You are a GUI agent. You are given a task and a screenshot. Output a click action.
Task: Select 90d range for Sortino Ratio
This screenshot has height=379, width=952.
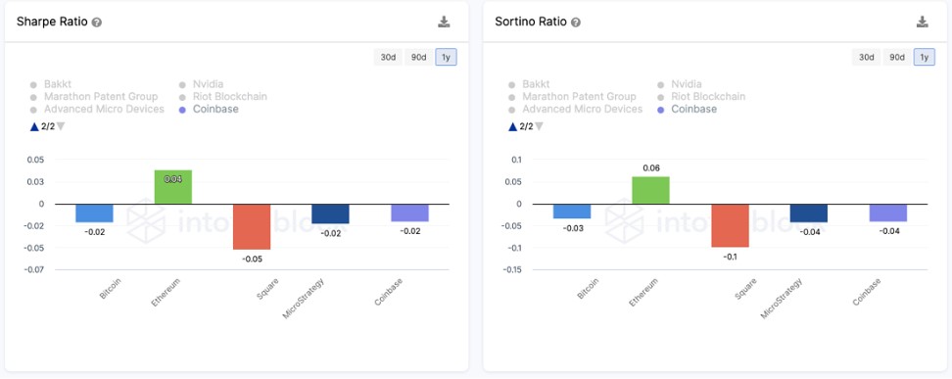[897, 57]
